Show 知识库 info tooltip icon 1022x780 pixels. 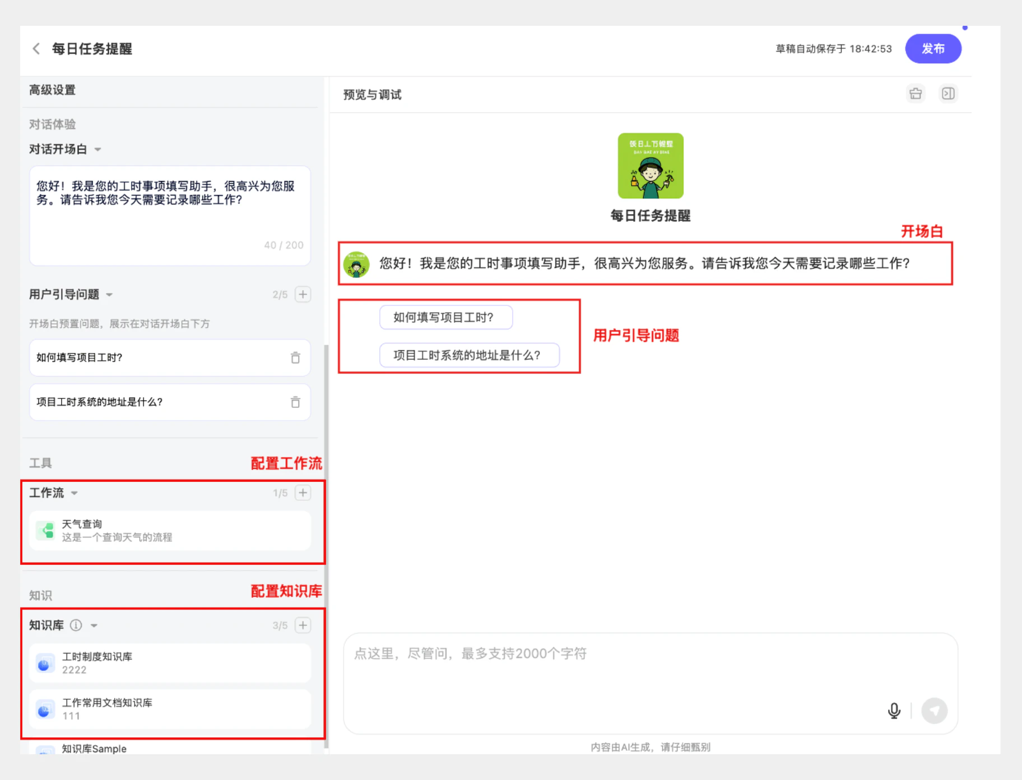pyautogui.click(x=76, y=625)
